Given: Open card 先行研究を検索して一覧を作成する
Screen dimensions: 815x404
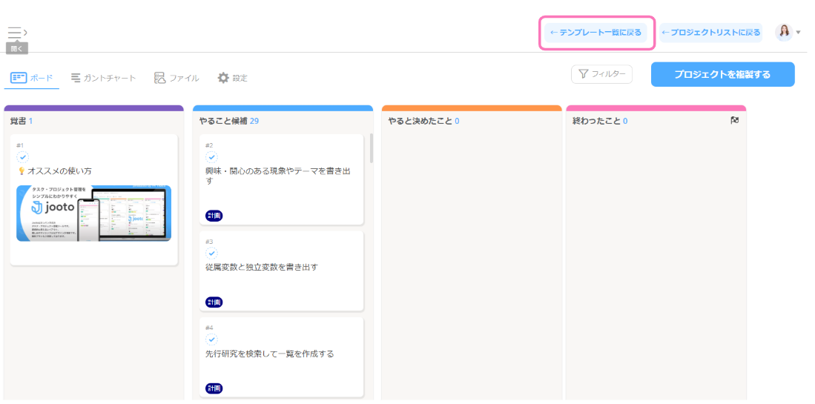Looking at the screenshot, I should (281, 357).
